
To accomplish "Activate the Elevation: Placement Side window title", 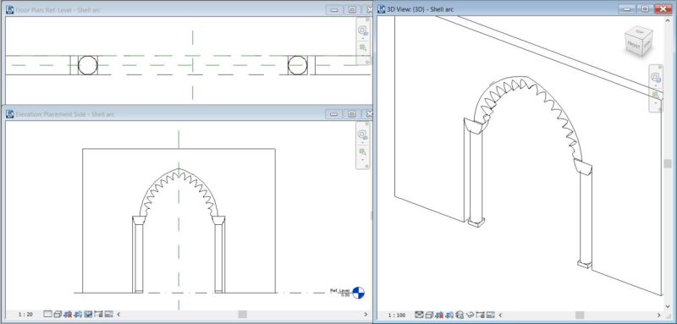I will click(65, 114).
